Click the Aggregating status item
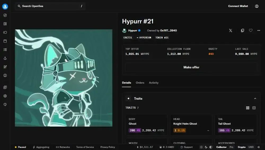This screenshot has height=150, width=265. [41, 147]
